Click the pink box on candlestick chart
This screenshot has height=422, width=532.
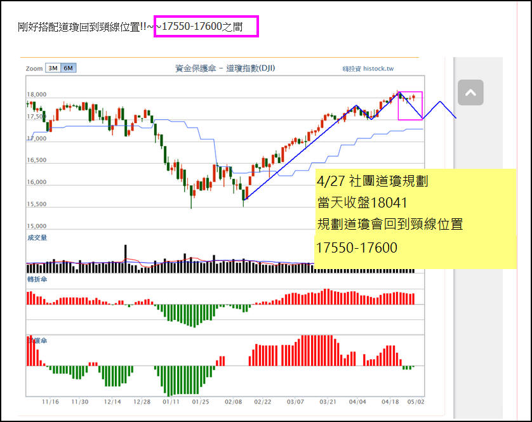410,105
